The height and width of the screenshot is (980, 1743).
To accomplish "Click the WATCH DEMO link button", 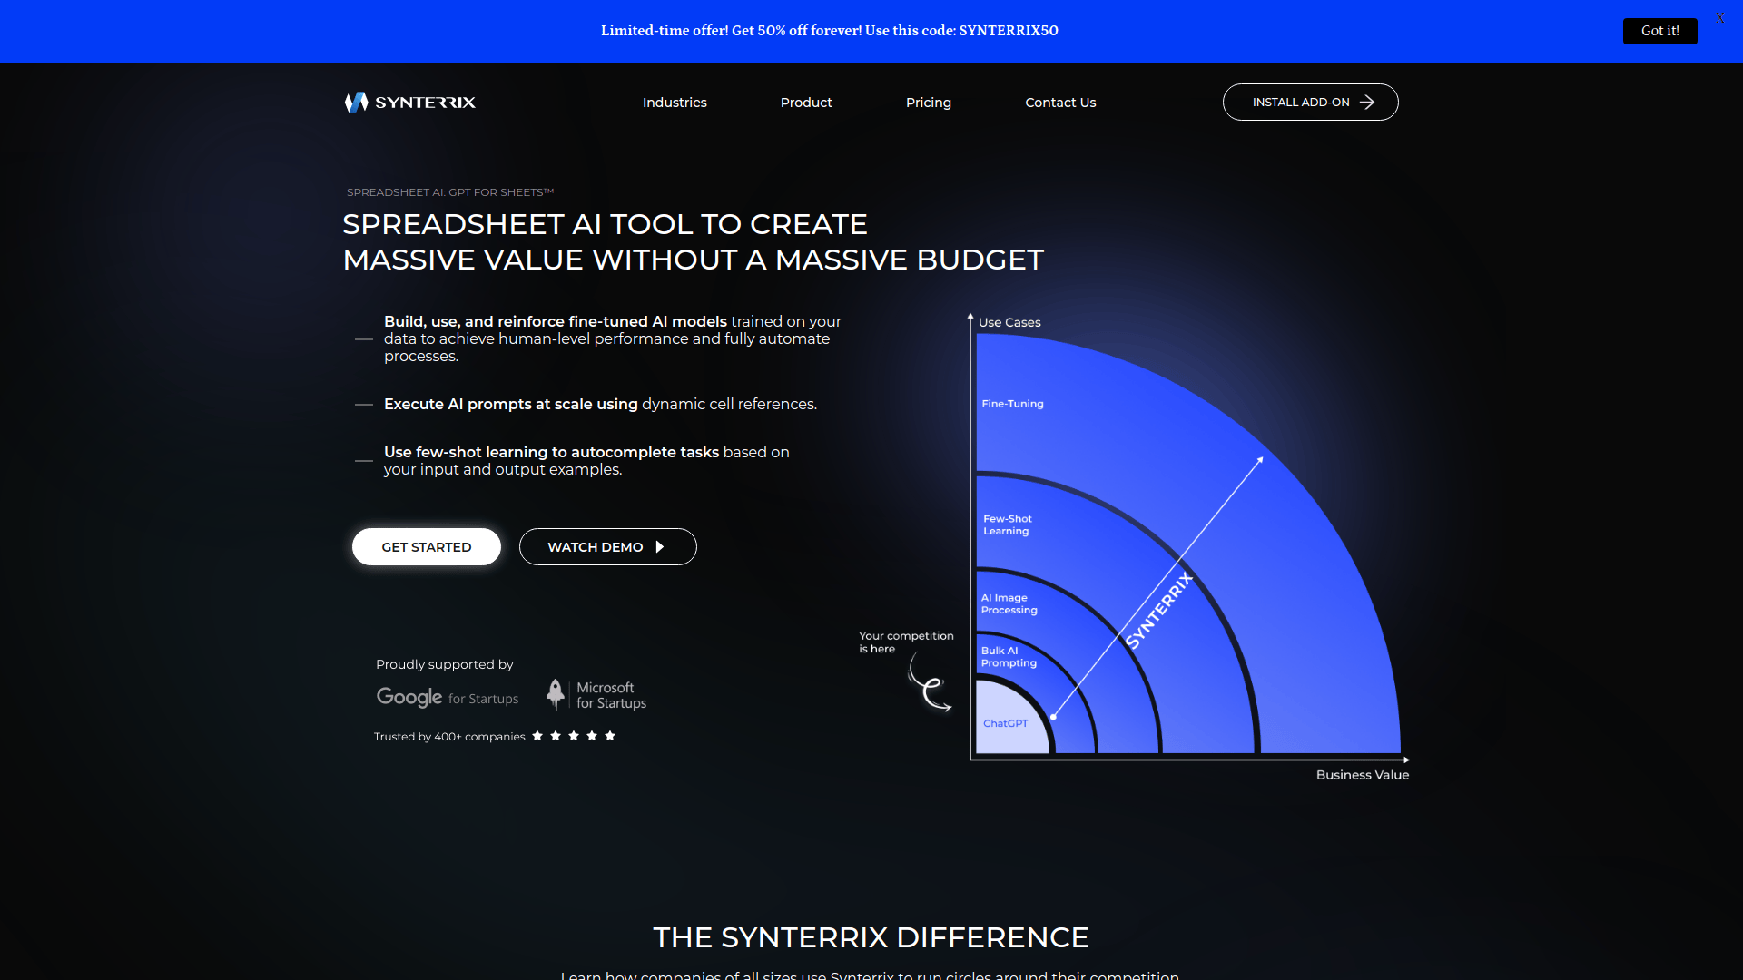I will click(607, 547).
